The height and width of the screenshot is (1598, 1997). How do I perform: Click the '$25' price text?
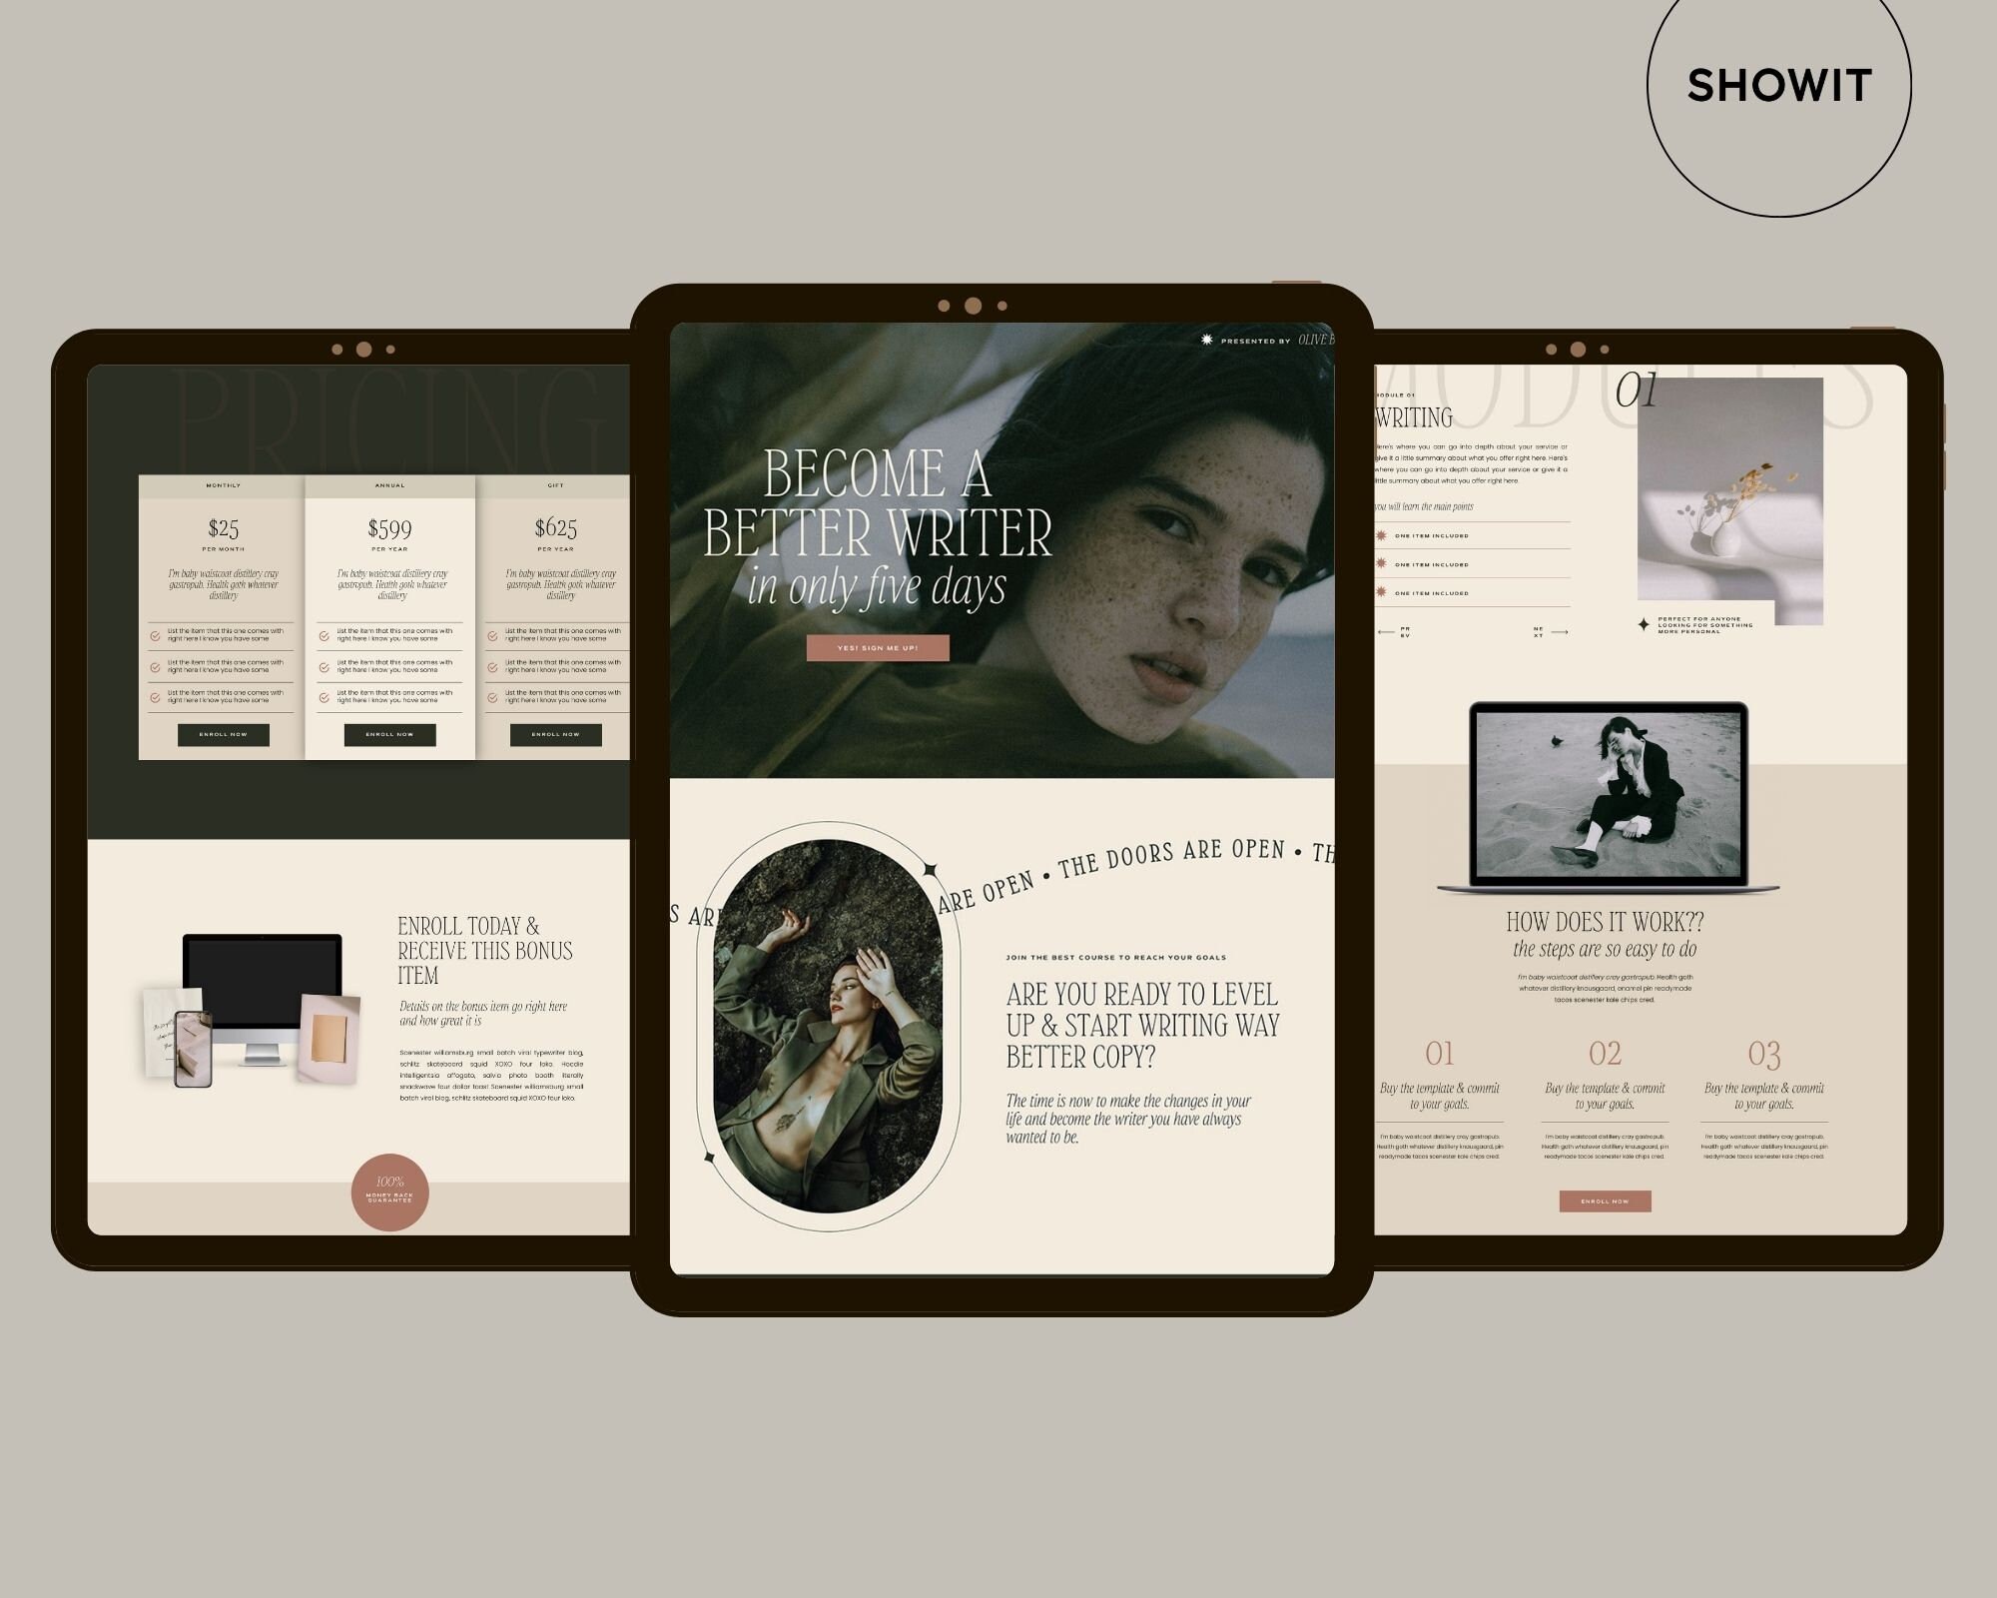224,527
